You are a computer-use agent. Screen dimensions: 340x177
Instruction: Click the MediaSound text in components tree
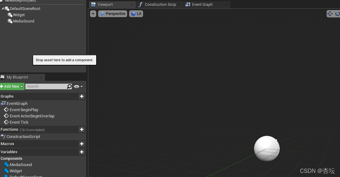tap(24, 21)
